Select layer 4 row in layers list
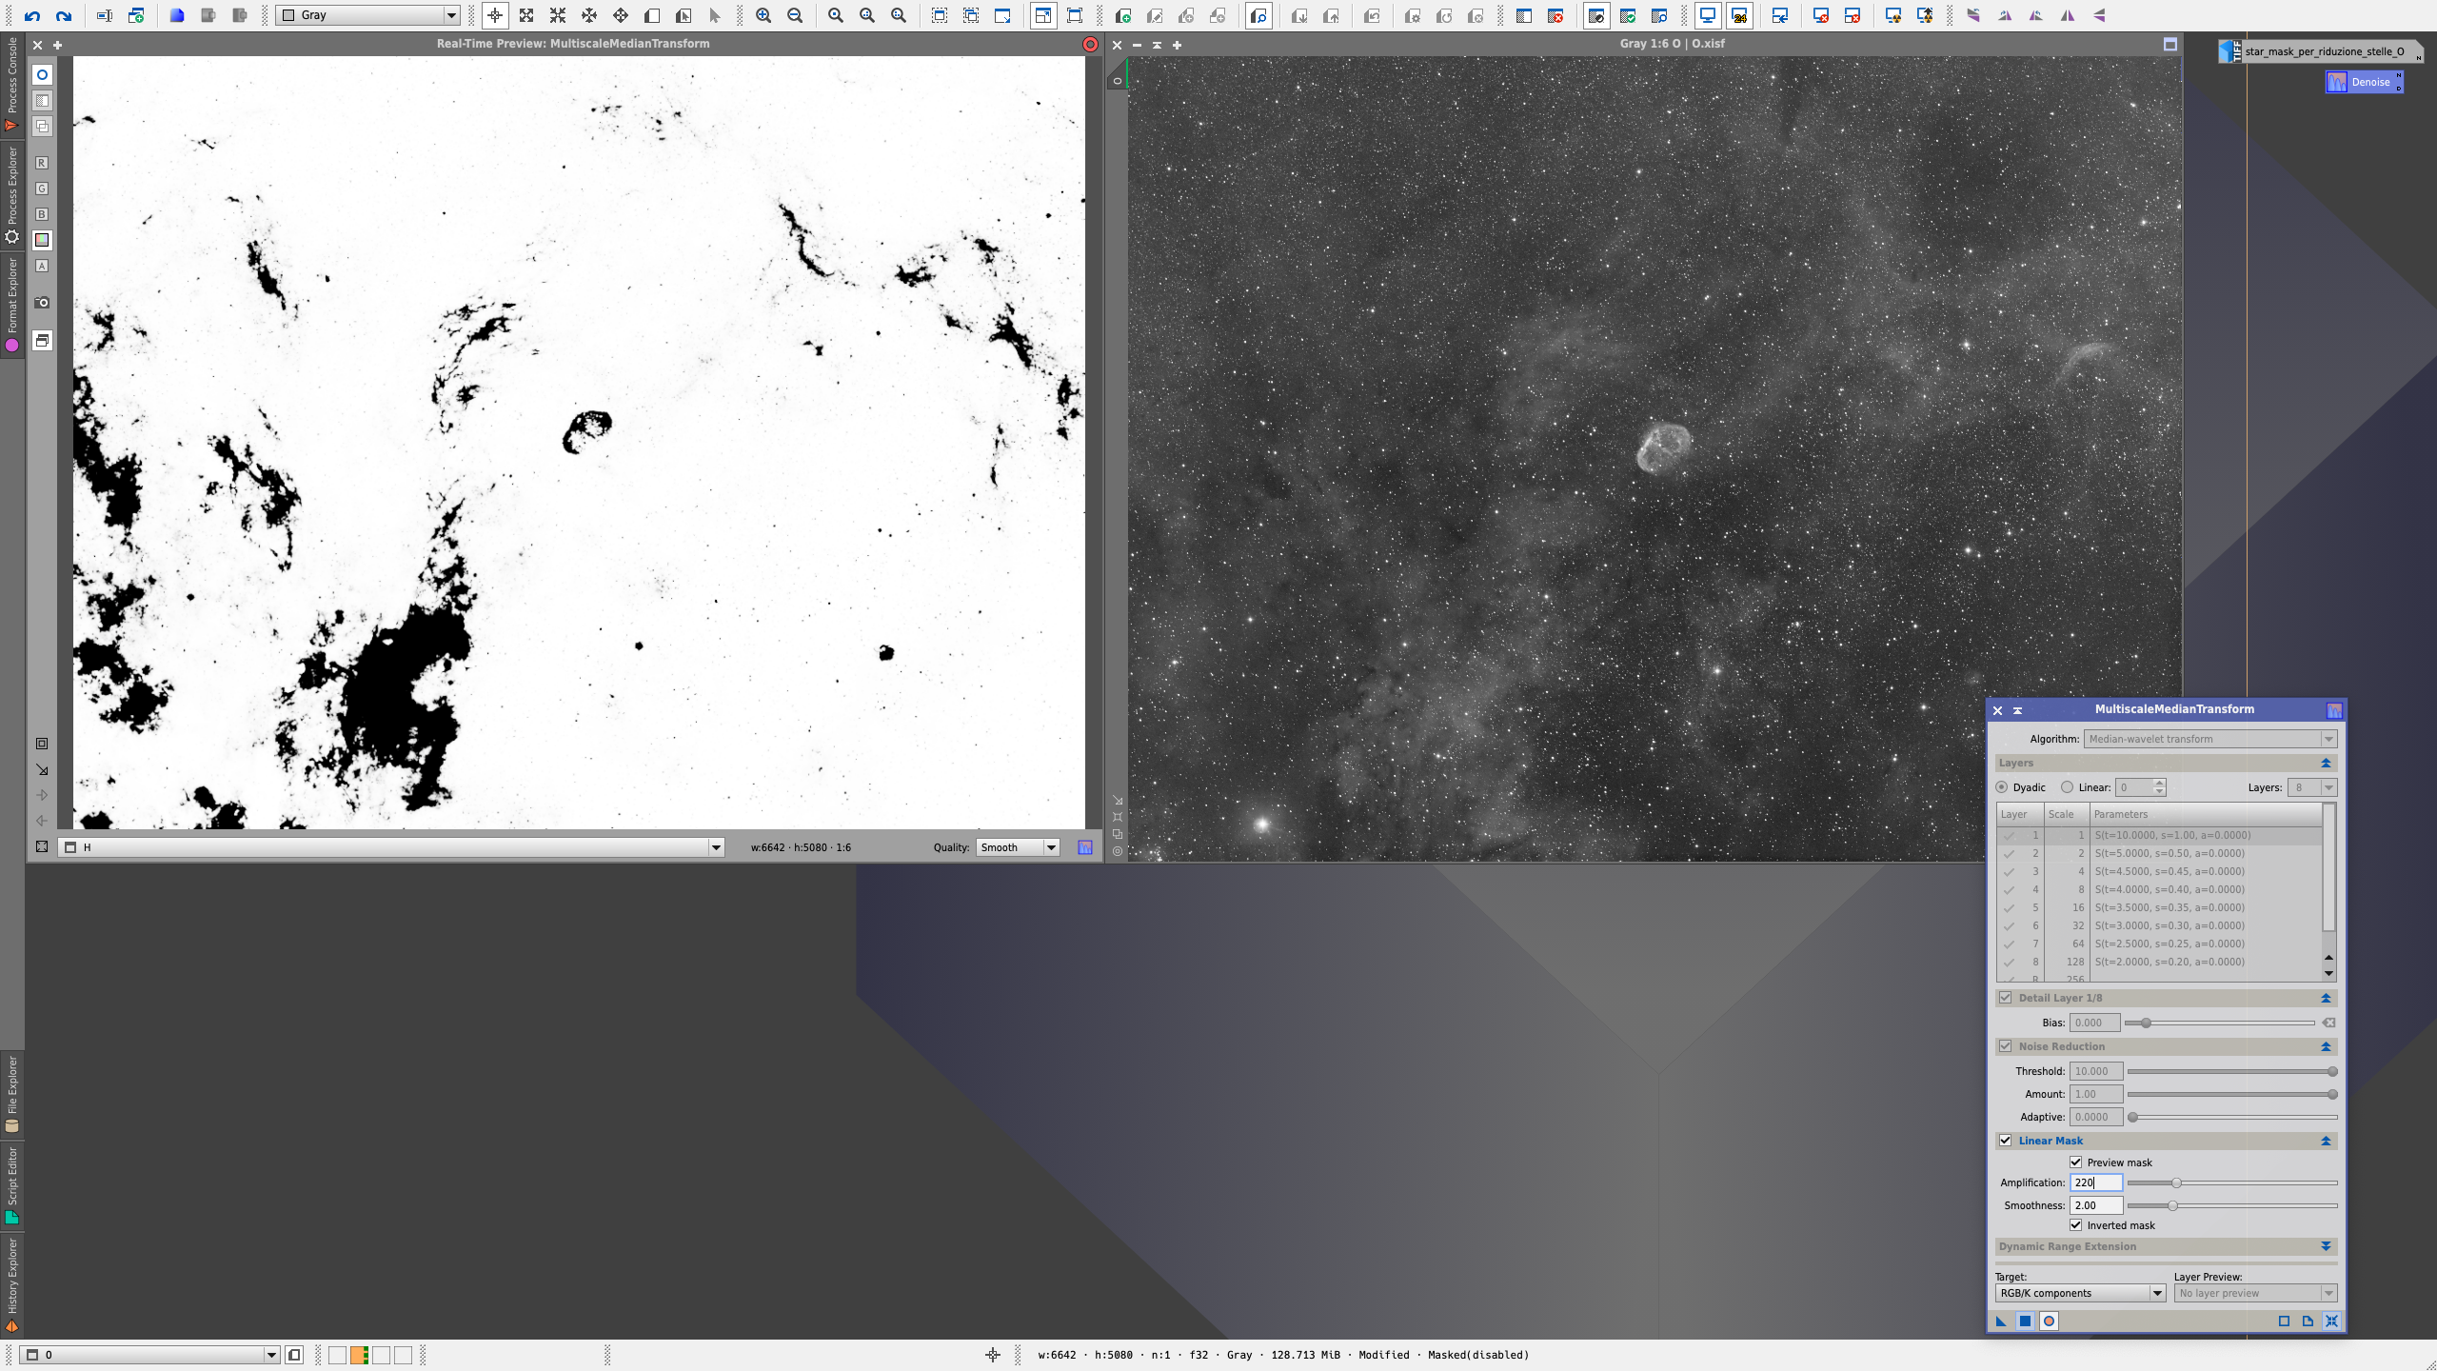2437x1371 pixels. 2161,889
